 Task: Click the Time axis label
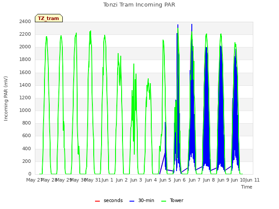click(x=247, y=187)
